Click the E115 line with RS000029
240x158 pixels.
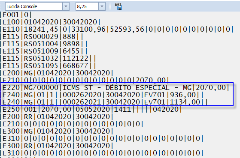pyautogui.click(x=42, y=36)
